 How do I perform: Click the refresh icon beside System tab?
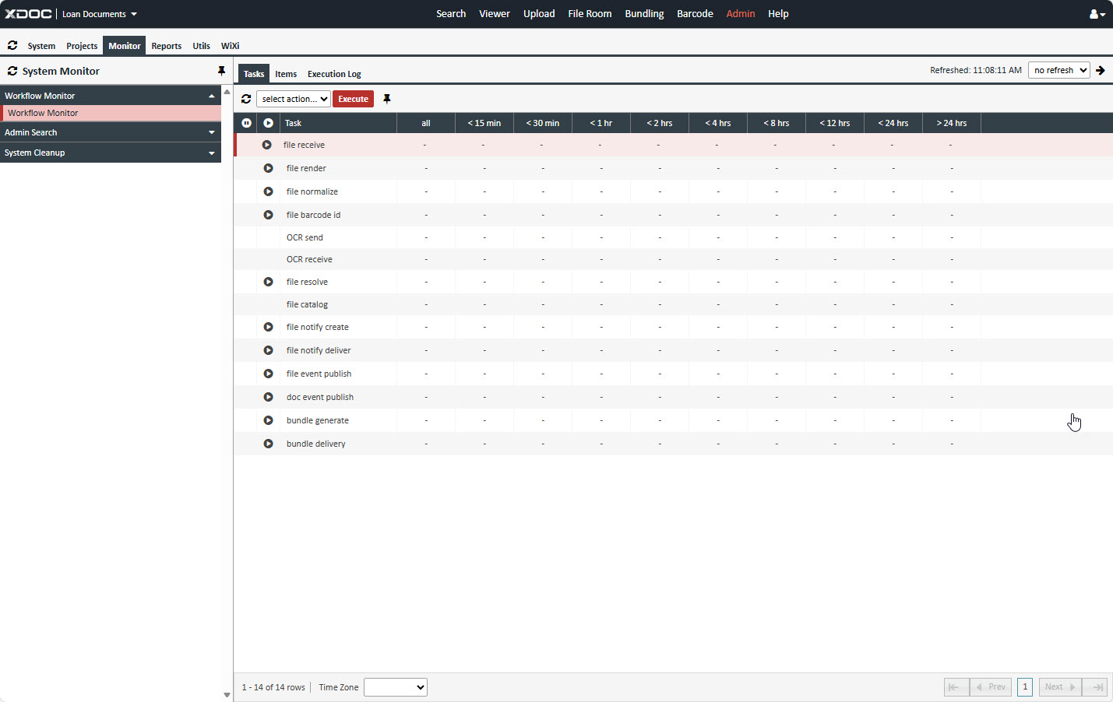pyautogui.click(x=12, y=45)
